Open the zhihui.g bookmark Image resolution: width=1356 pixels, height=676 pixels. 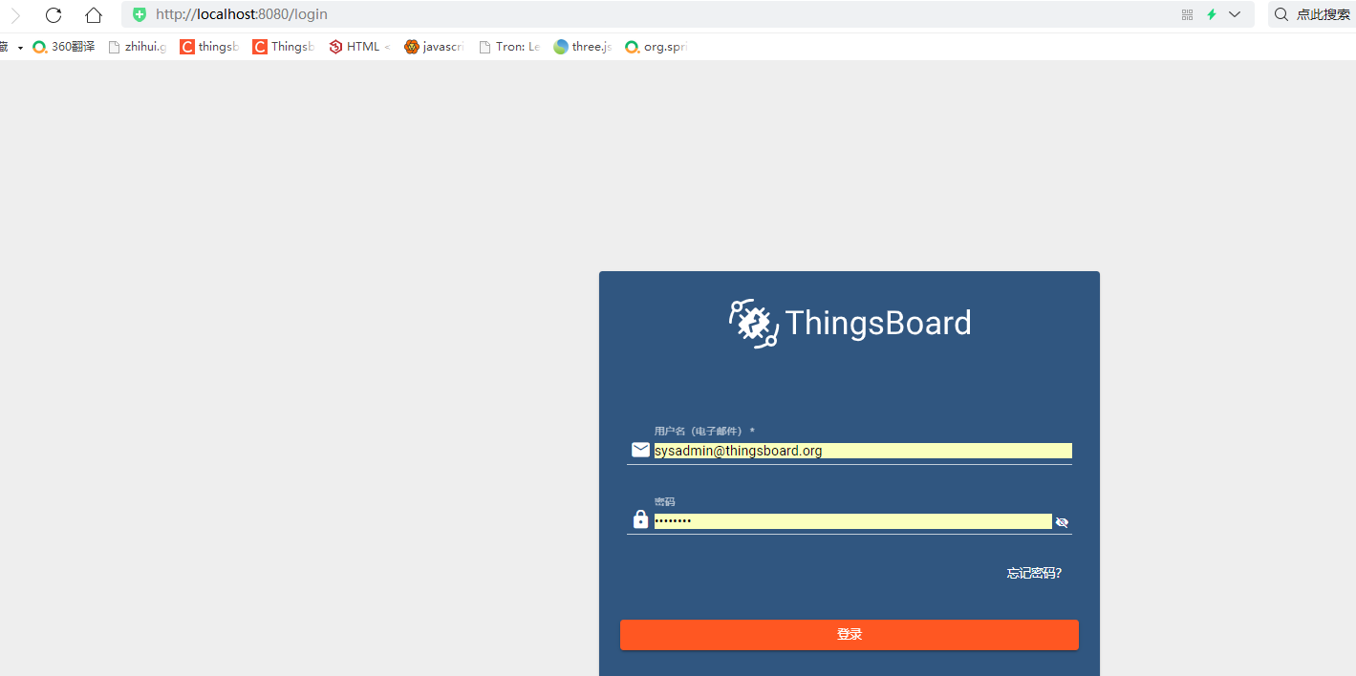(138, 46)
